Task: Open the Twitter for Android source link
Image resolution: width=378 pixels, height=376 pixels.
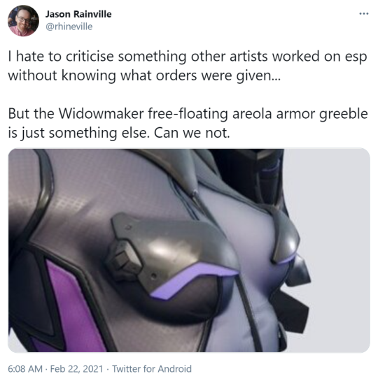Action: [152, 368]
